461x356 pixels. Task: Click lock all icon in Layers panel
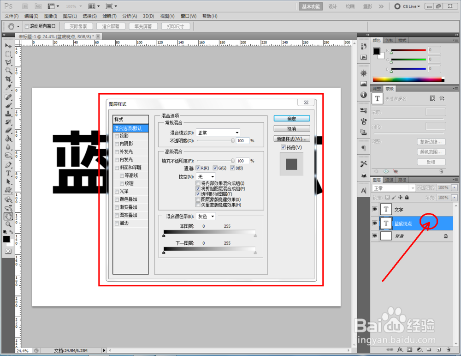(x=407, y=197)
